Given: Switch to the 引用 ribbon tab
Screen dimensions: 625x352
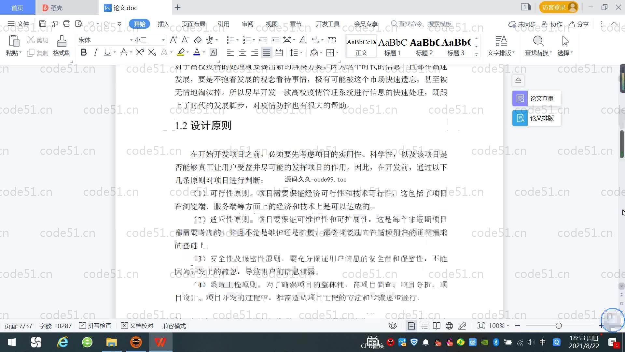Looking at the screenshot, I should (223, 24).
